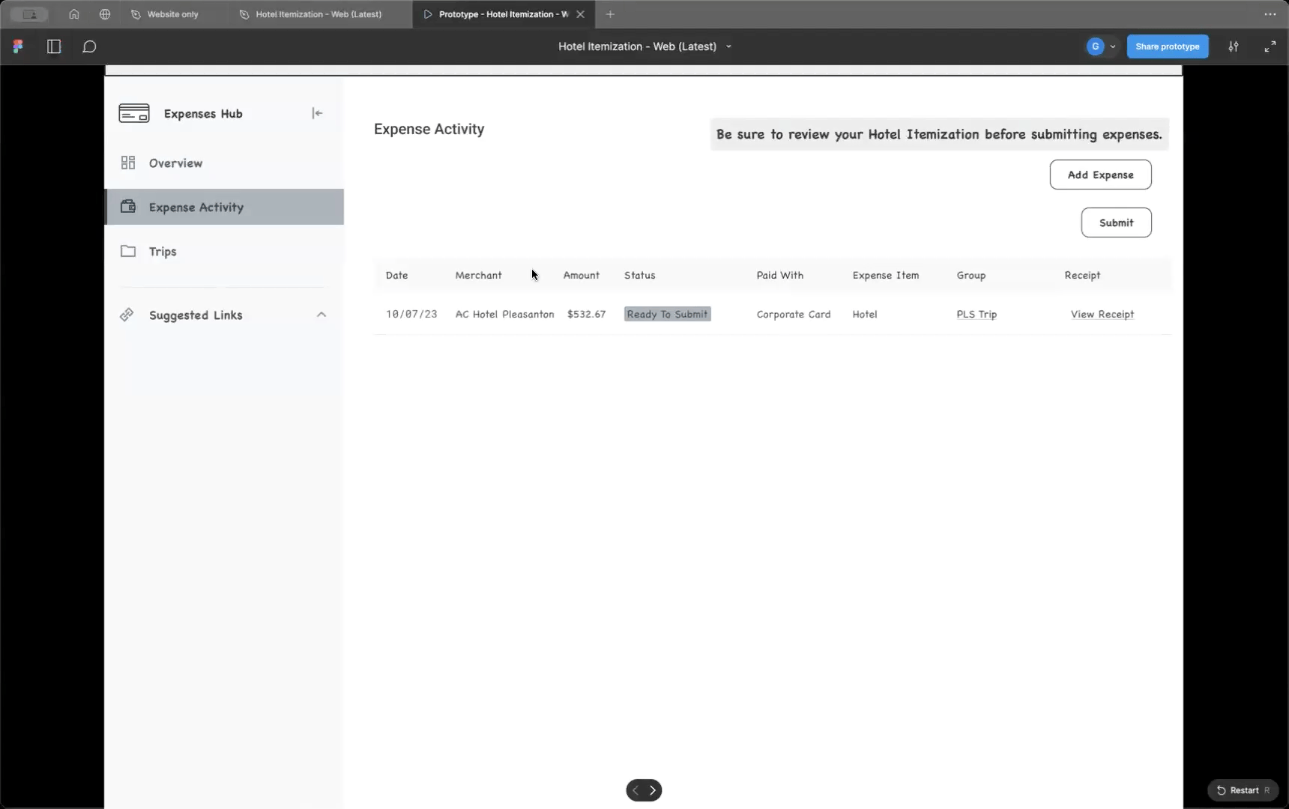Close the Prototype tab

580,14
